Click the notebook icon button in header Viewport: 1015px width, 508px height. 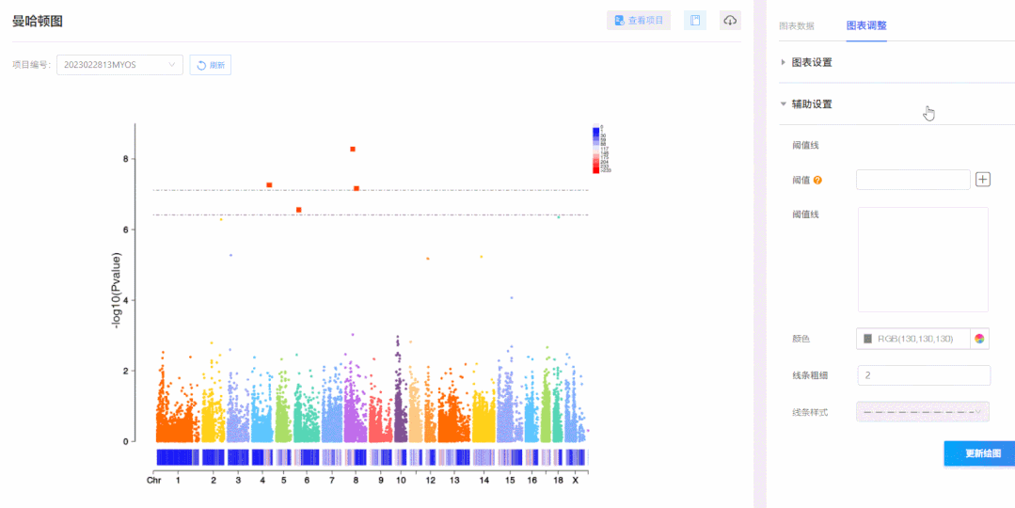point(695,21)
